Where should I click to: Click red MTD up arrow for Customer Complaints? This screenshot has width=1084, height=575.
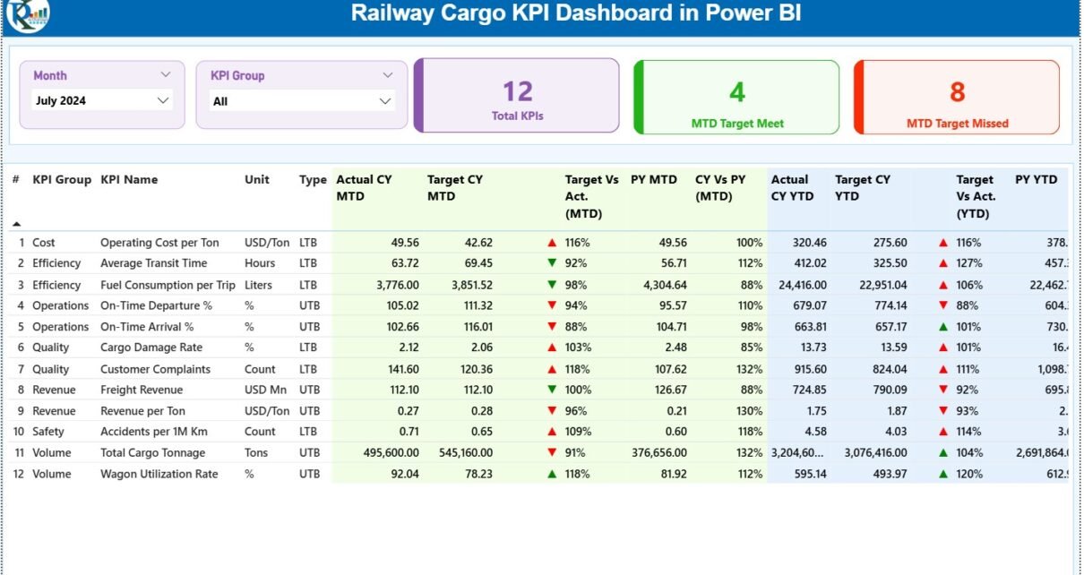[552, 369]
